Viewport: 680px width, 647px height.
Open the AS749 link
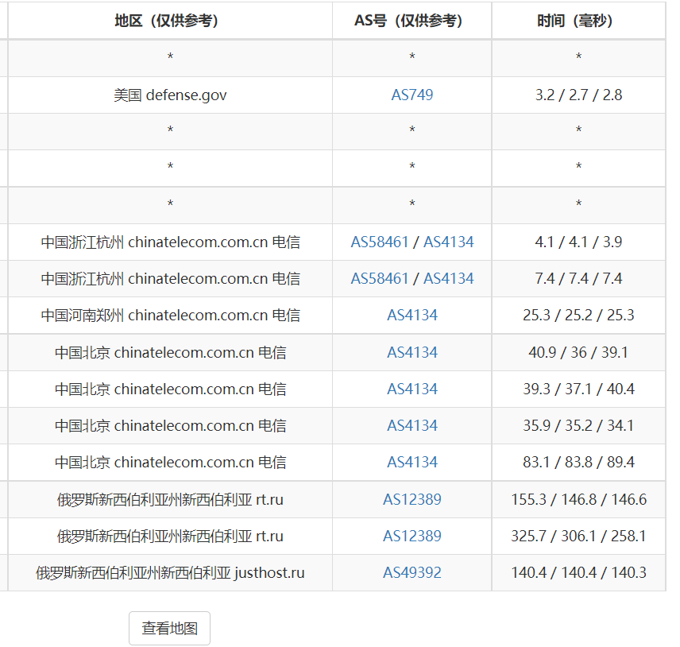tap(412, 95)
